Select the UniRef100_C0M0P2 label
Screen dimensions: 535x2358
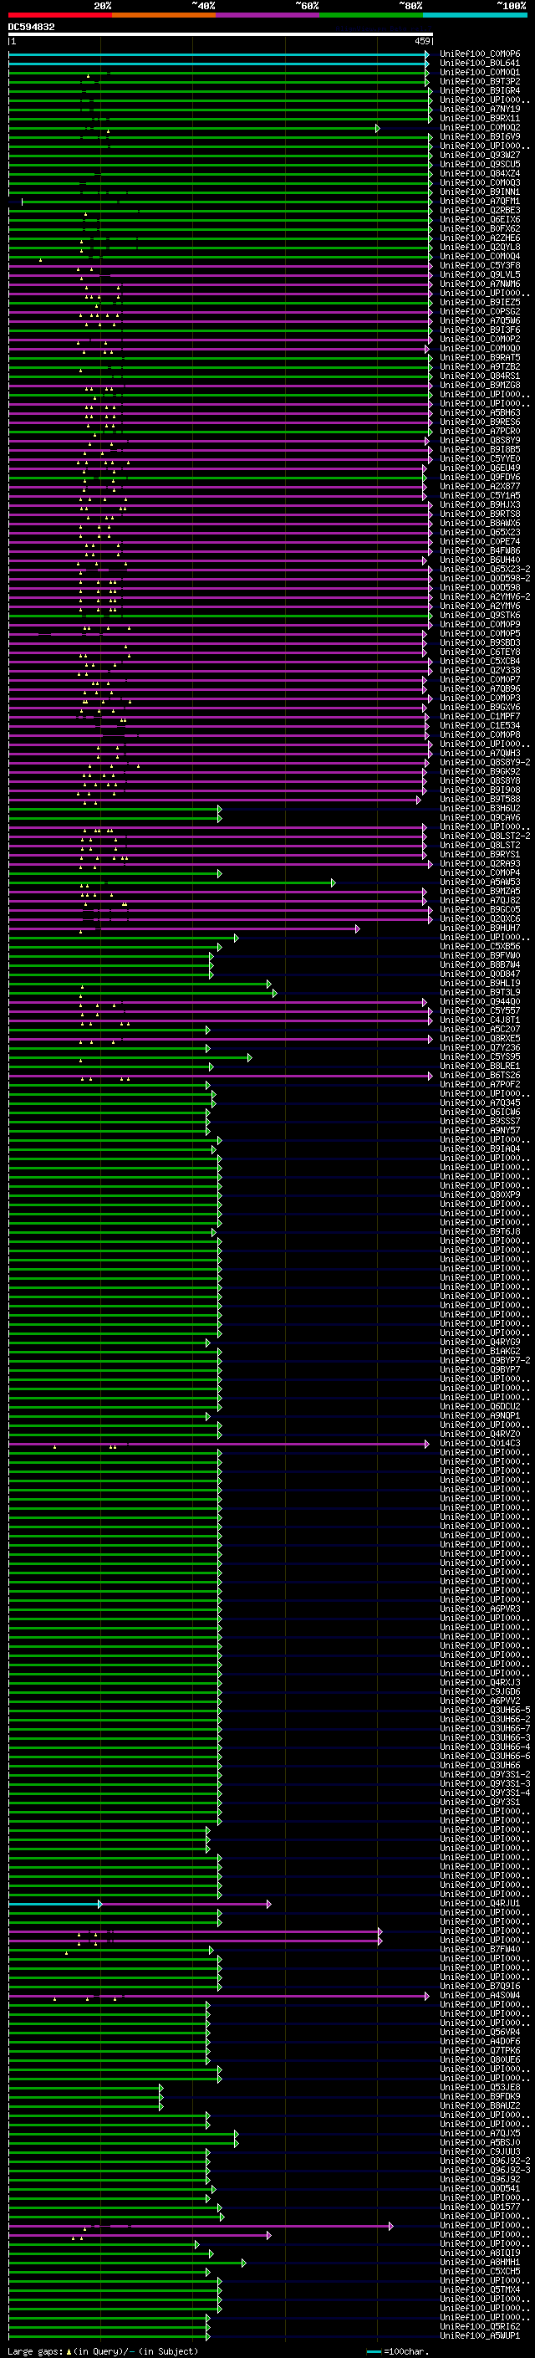[480, 340]
